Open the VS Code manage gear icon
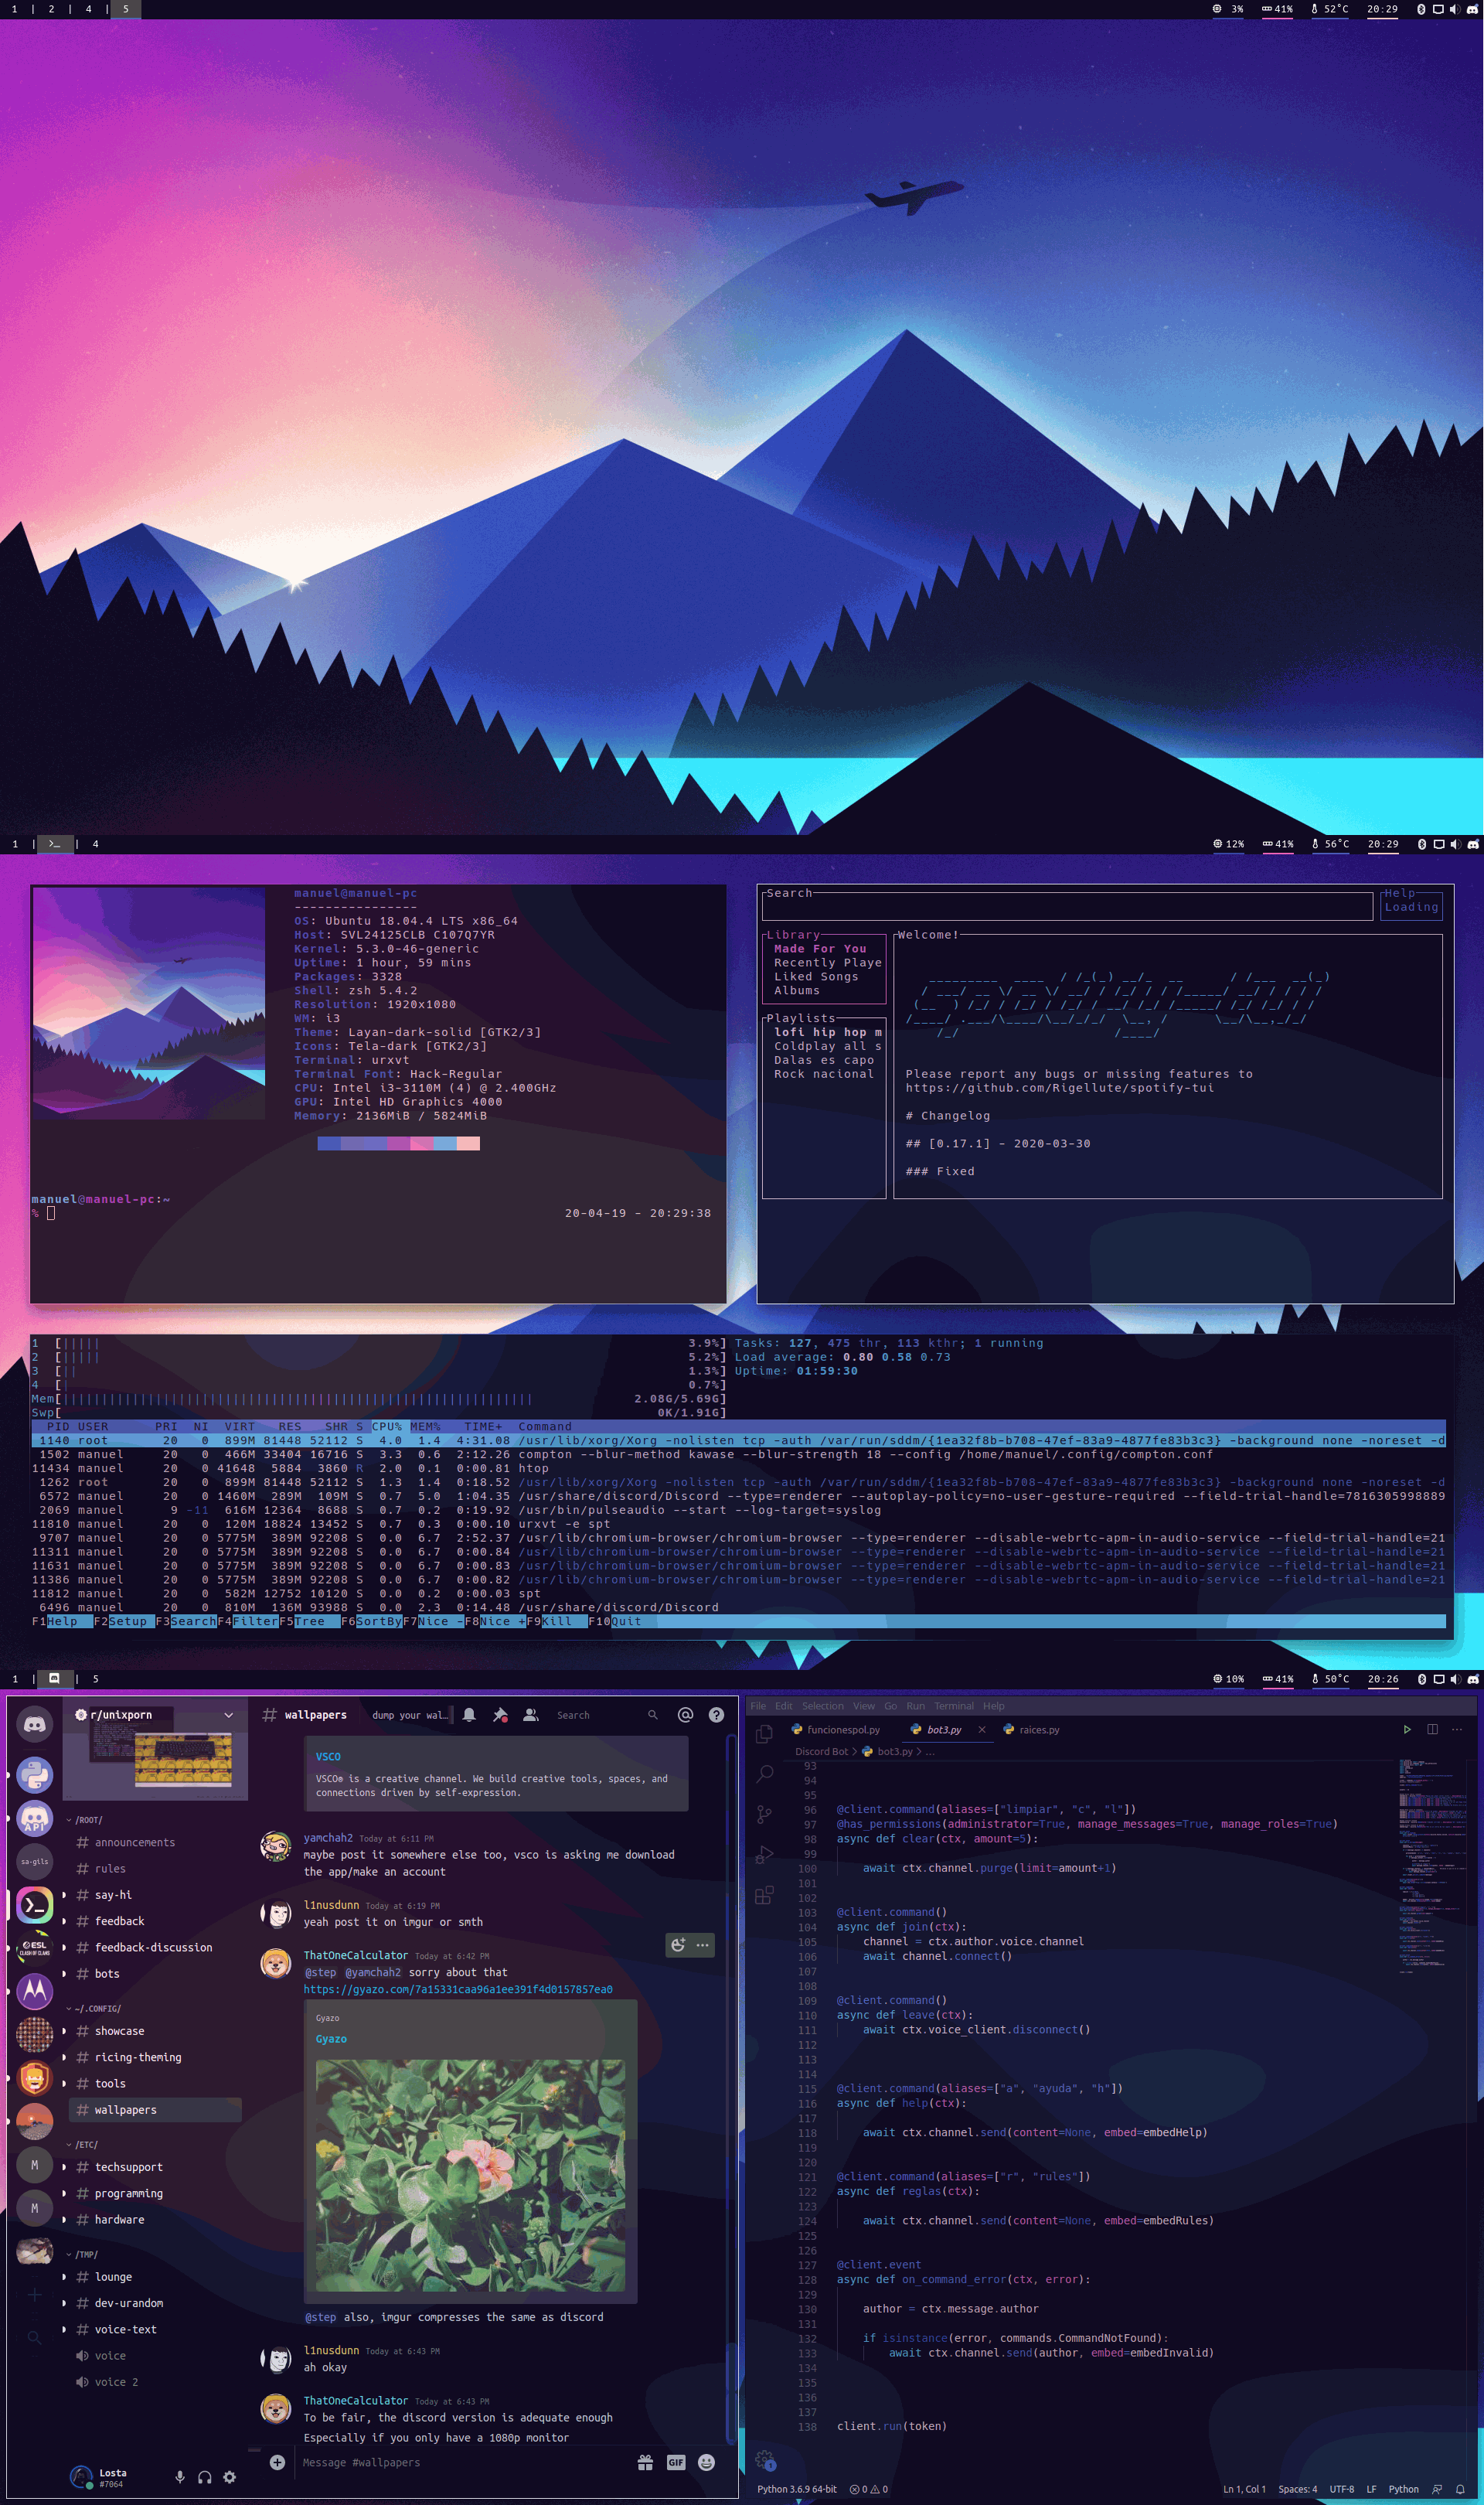The image size is (1484, 2505). pyautogui.click(x=766, y=2461)
